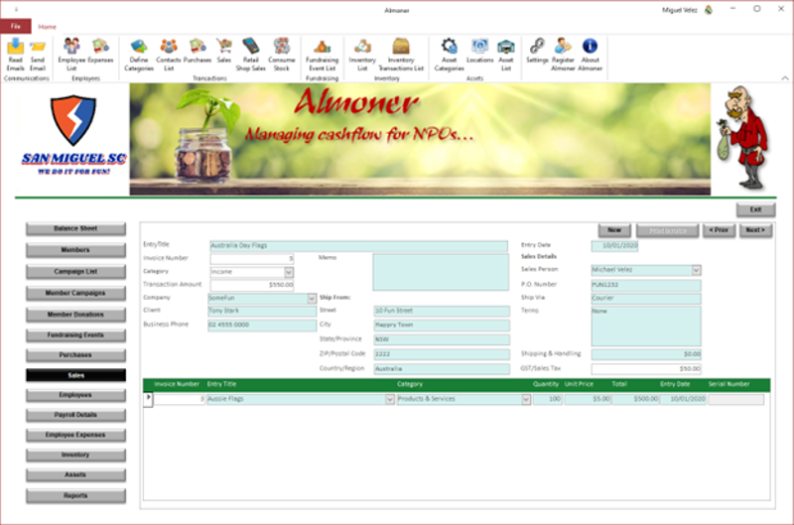Open Purchases from the sidebar
The height and width of the screenshot is (525, 794).
point(75,355)
